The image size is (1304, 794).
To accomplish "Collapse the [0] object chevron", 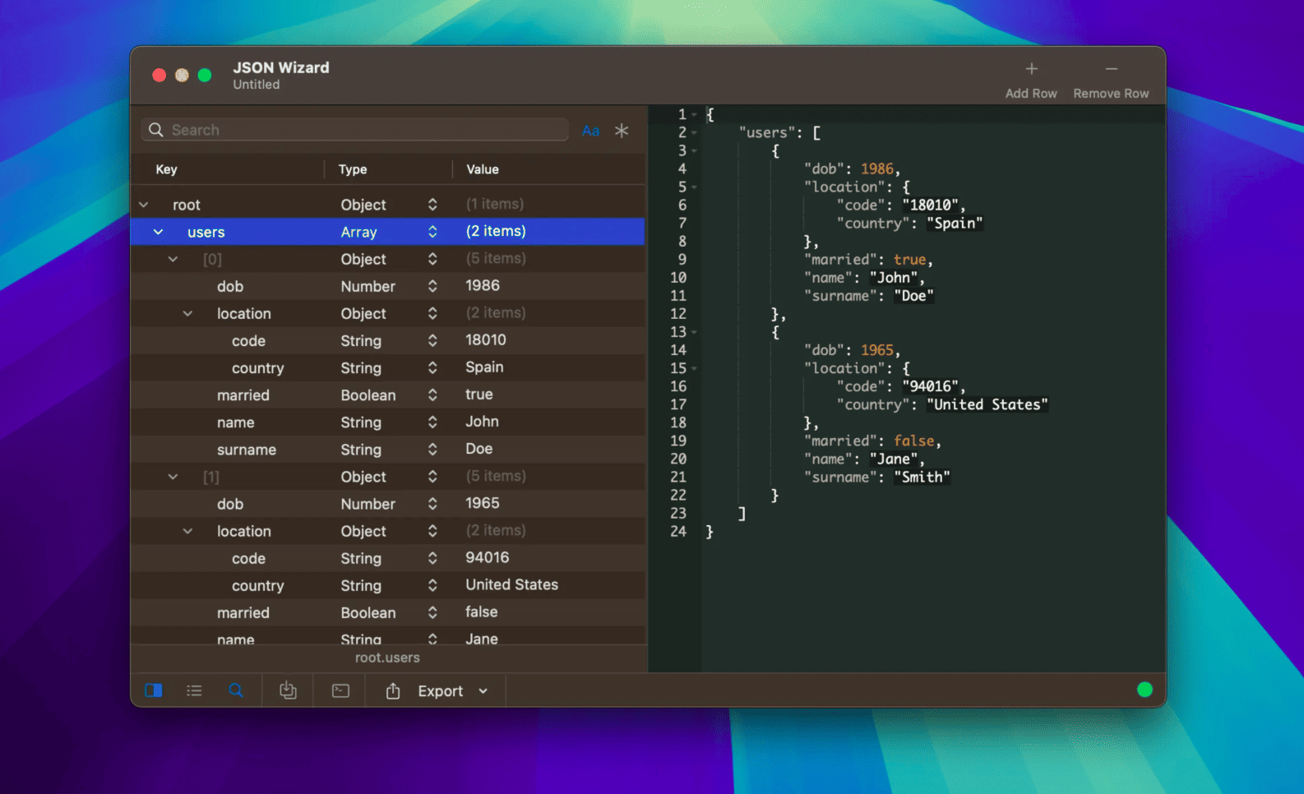I will 173,259.
